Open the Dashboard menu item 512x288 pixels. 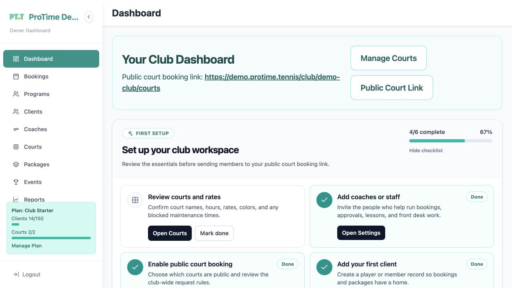(x=51, y=59)
